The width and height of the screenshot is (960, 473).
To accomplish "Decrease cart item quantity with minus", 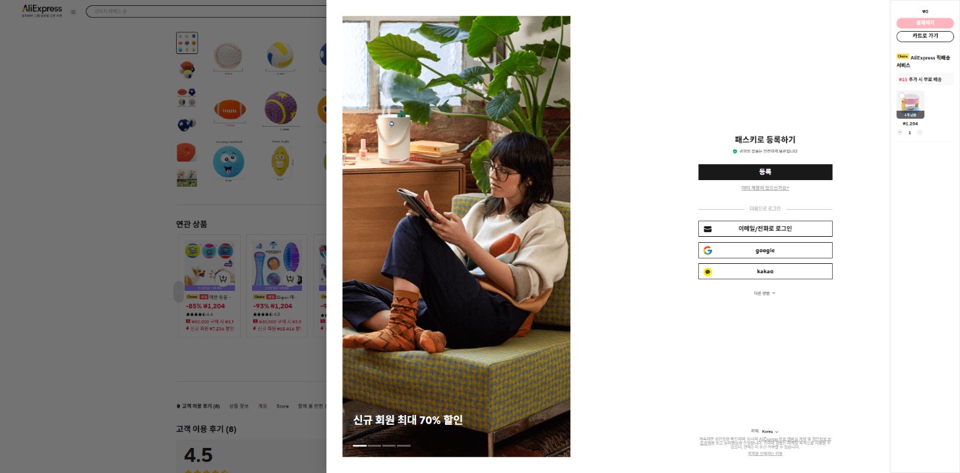I will point(899,133).
